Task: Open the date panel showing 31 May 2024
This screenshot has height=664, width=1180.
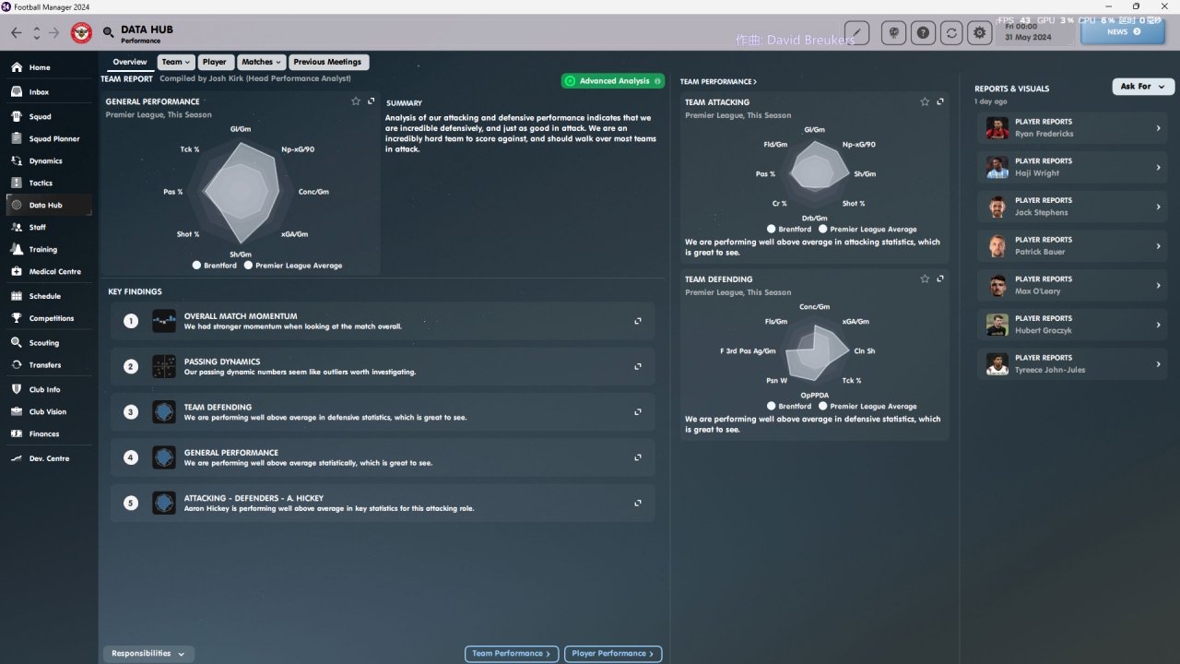Action: (x=1037, y=32)
